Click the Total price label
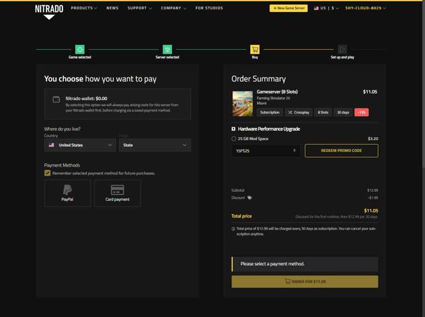 242,216
